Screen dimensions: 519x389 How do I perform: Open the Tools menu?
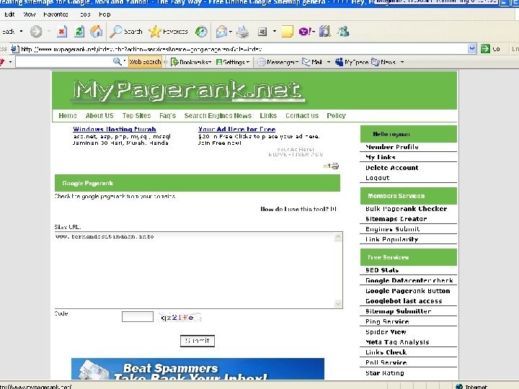pos(85,14)
